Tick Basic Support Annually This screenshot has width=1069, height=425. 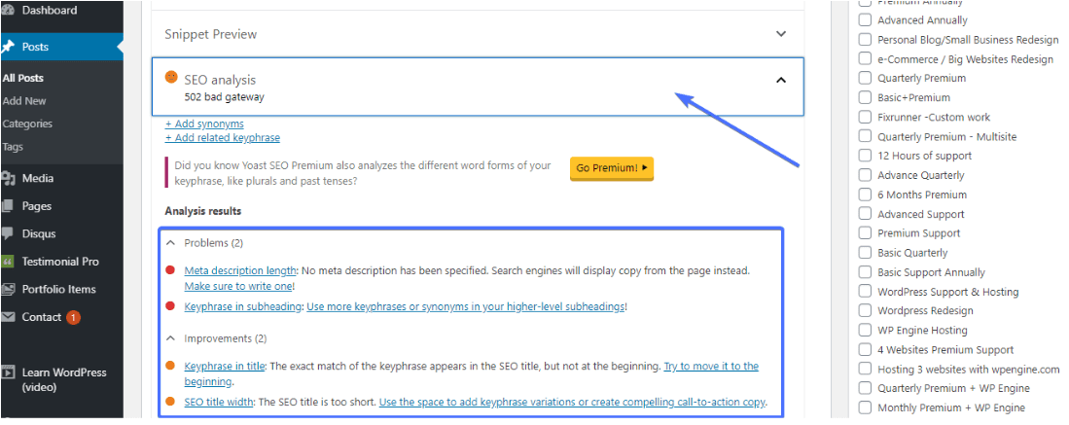click(865, 272)
